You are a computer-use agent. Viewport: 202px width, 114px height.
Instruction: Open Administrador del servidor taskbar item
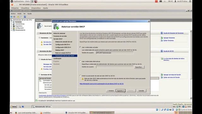42,107
